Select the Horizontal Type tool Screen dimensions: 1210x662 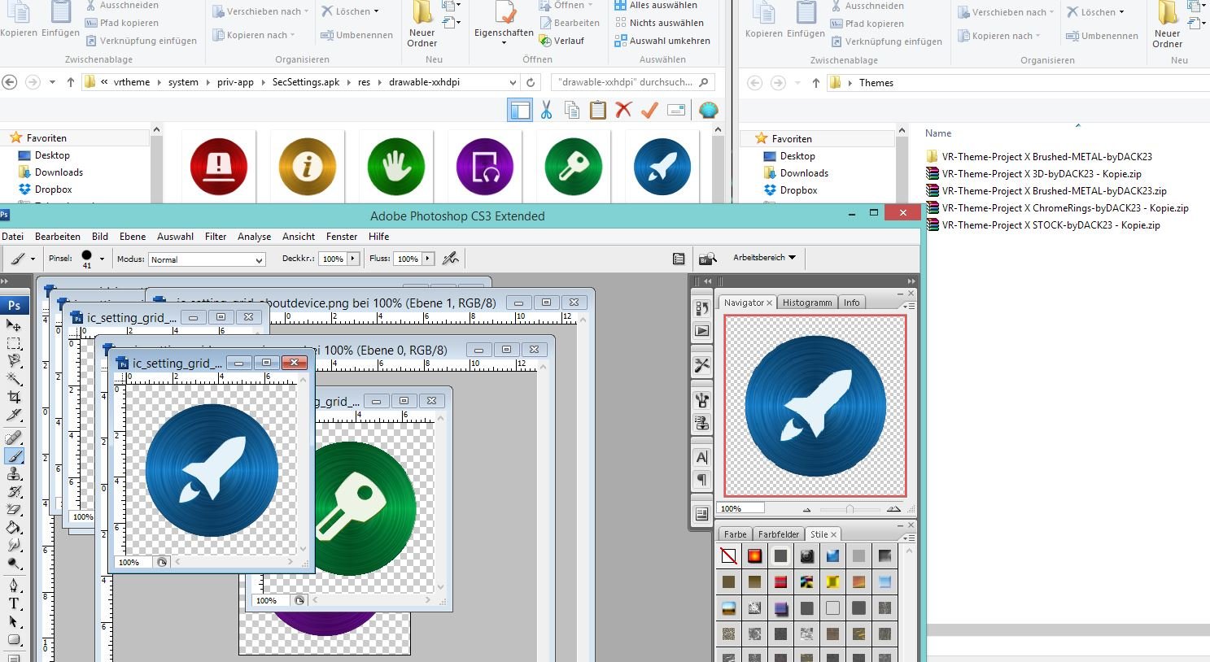coord(14,603)
